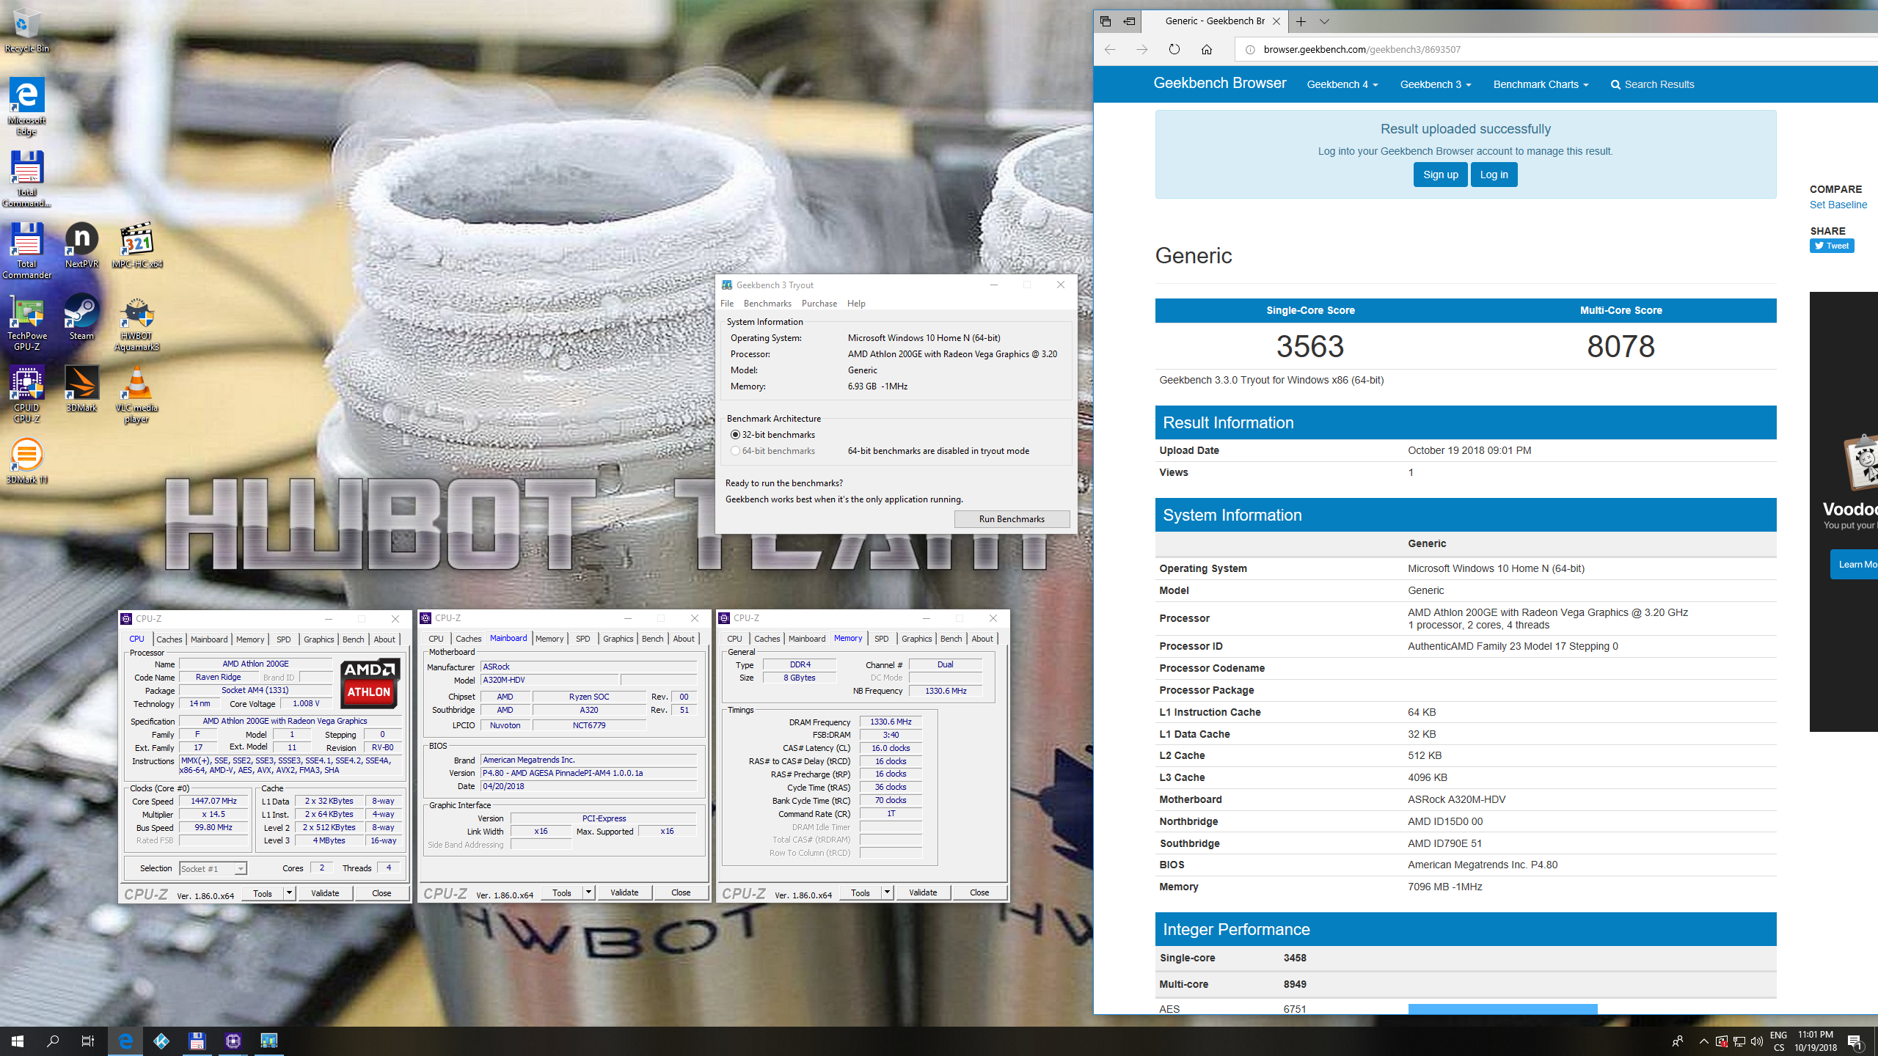
Task: Switch to the Geekbench taskbar icon
Action: coord(269,1041)
